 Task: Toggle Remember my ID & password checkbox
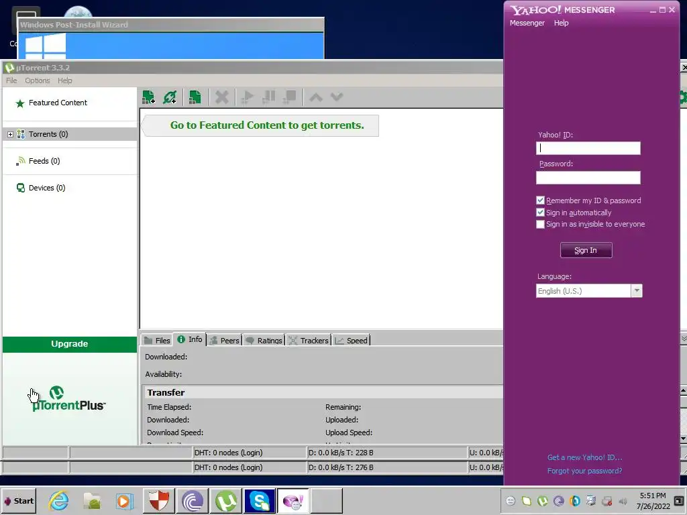point(540,200)
